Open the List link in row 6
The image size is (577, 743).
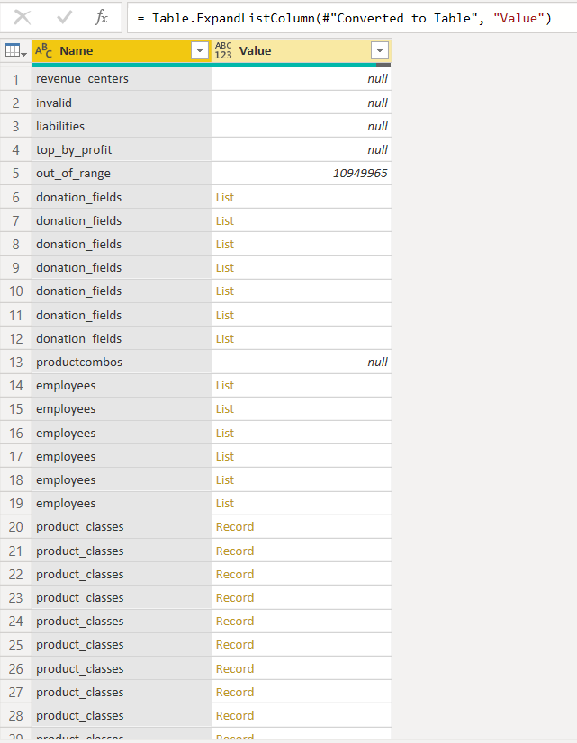tap(225, 197)
